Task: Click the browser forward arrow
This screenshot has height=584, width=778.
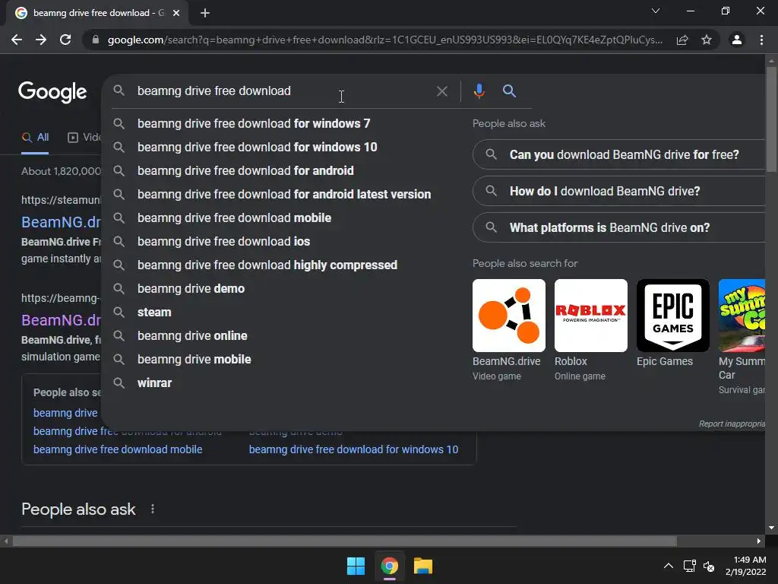Action: (x=41, y=40)
